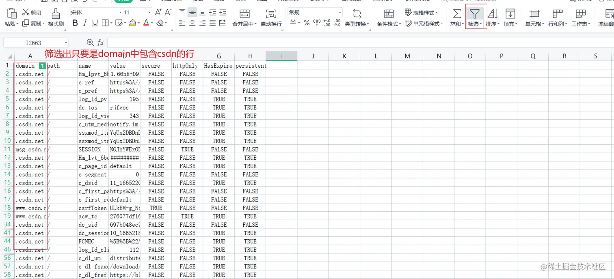Apply percent style format
The height and width of the screenshot is (279, 614).
point(307,23)
